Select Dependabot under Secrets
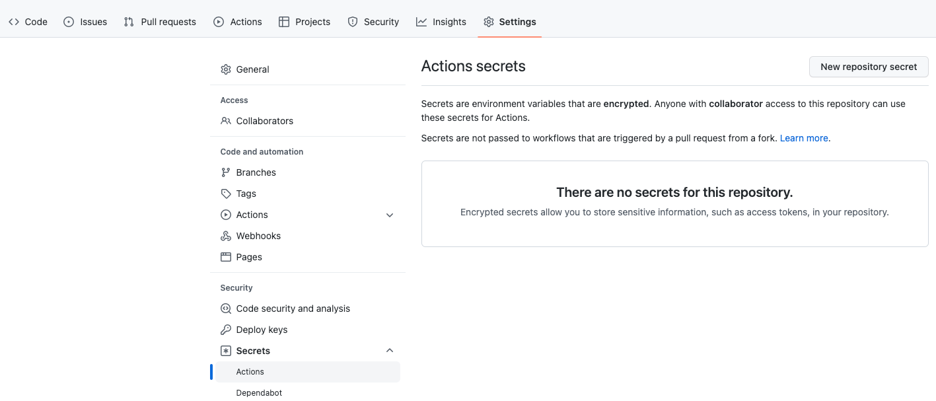Image resolution: width=936 pixels, height=401 pixels. (259, 393)
